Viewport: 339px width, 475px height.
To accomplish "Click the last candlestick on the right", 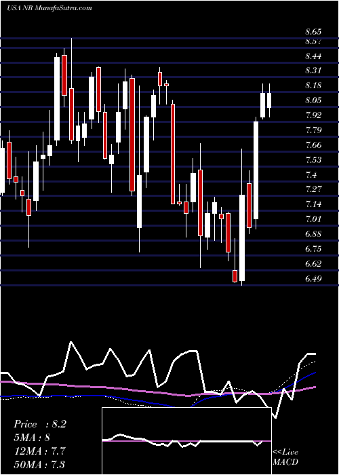I will pos(268,100).
